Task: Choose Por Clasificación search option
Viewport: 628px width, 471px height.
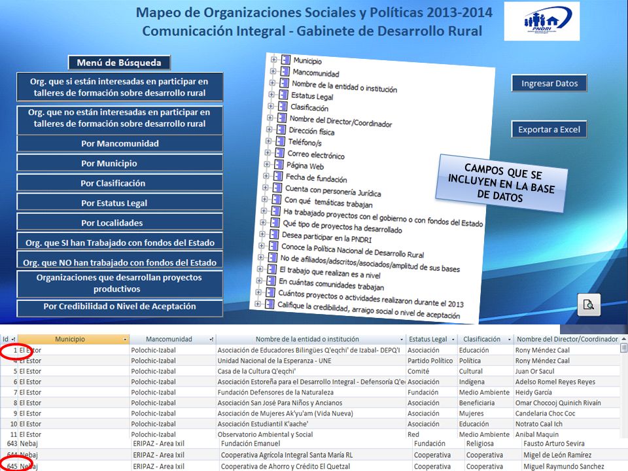Action: pos(120,183)
